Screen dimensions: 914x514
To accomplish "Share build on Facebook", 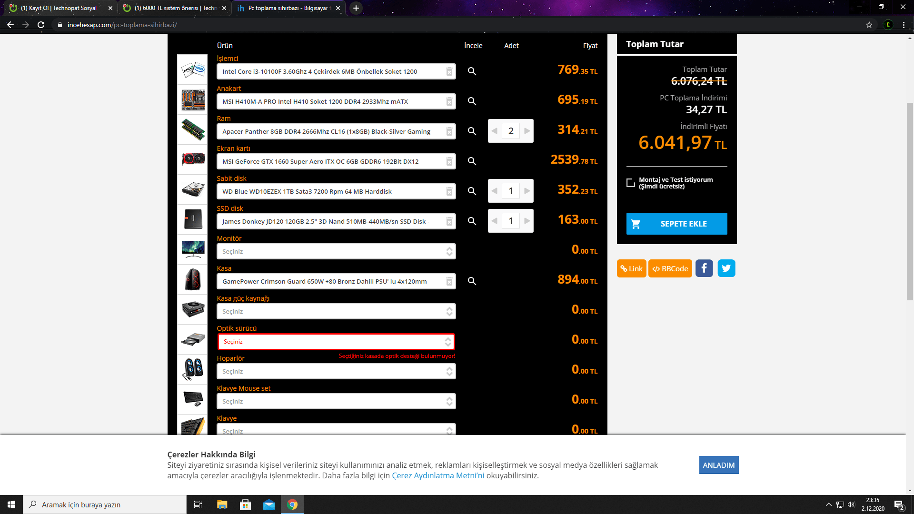I will (x=704, y=268).
